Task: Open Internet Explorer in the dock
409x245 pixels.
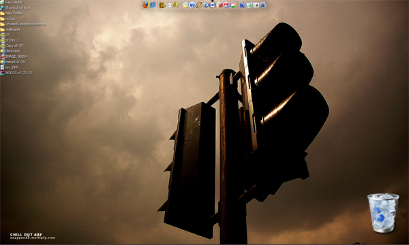Action: [153, 5]
